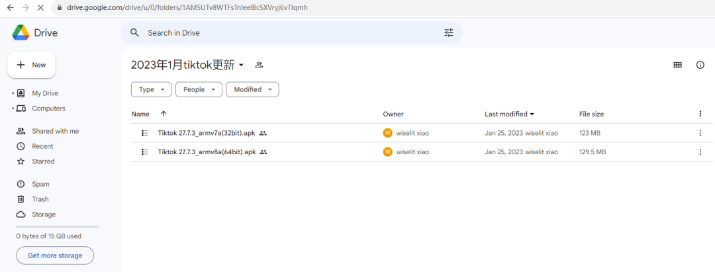
Task: Click the storage usage progress bar
Action: pyautogui.click(x=58, y=226)
